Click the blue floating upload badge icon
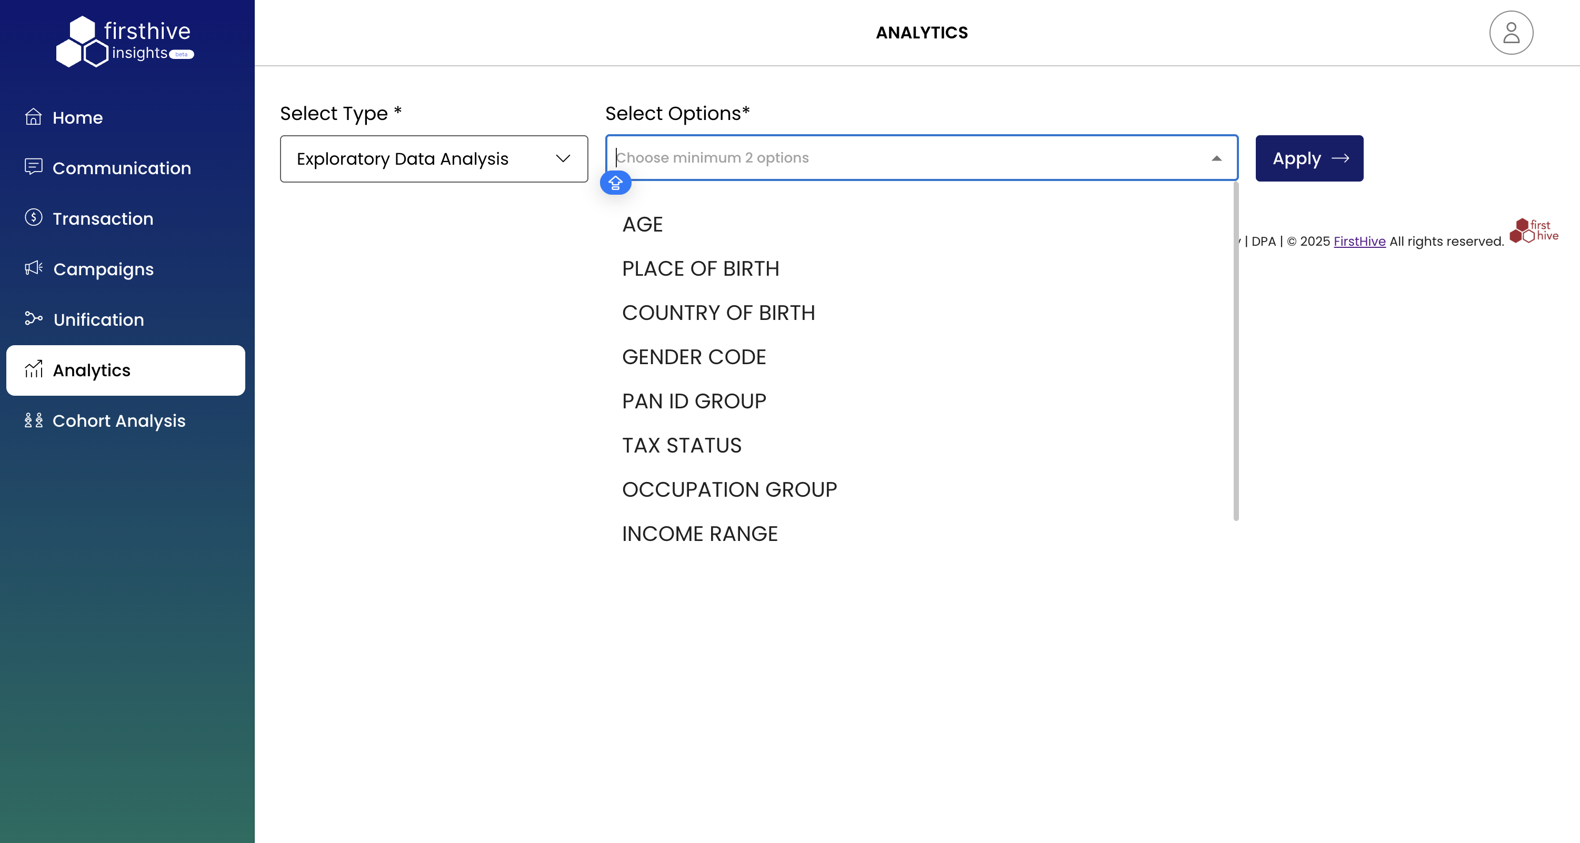 coord(615,183)
